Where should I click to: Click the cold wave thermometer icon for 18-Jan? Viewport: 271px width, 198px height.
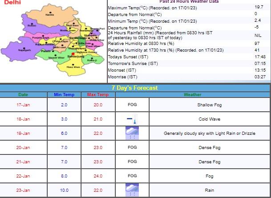click(x=132, y=119)
